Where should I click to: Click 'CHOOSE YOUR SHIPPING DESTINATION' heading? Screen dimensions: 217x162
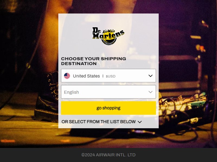point(94,61)
